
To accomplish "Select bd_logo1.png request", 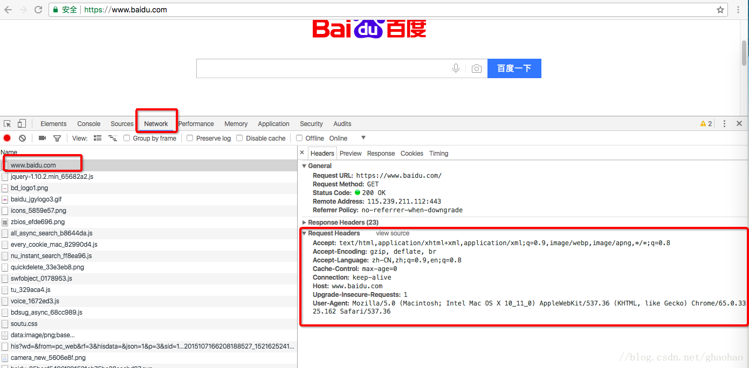I will click(x=148, y=188).
